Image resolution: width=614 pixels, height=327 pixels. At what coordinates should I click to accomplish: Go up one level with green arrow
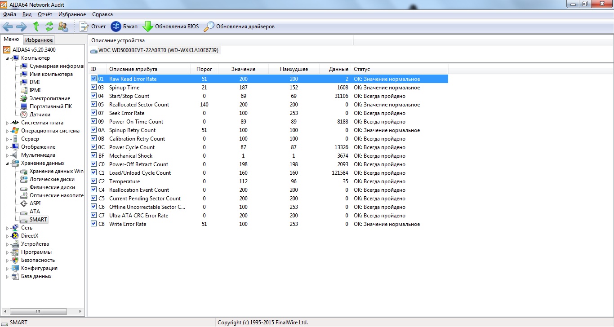coord(36,27)
